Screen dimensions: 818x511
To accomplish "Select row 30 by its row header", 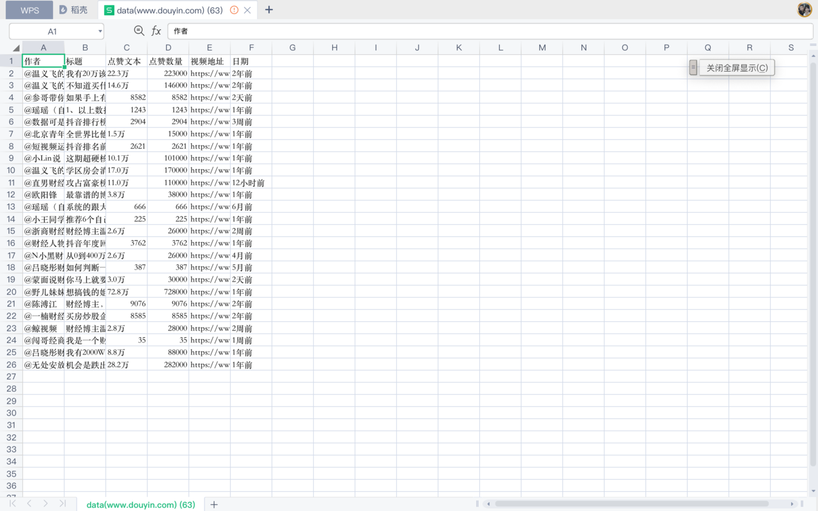I will click(x=11, y=413).
